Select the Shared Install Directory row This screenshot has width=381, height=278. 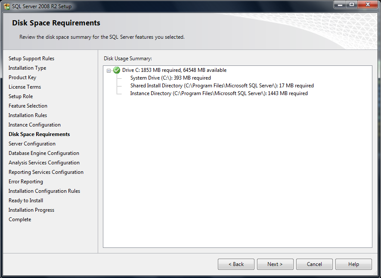[x=222, y=86]
